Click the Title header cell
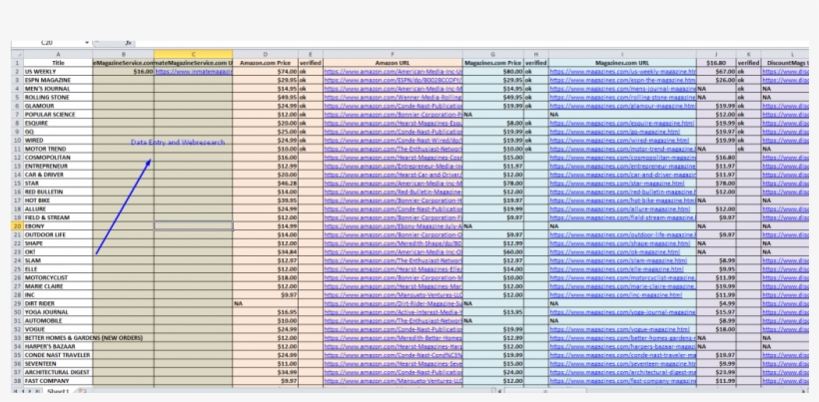 click(x=58, y=63)
